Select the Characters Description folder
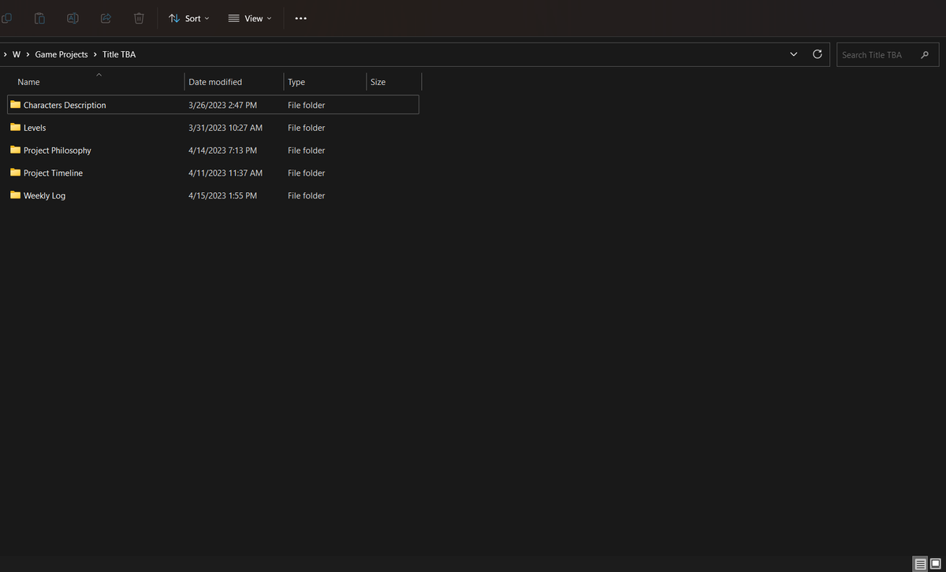Screen dimensions: 946x572 (213, 105)
